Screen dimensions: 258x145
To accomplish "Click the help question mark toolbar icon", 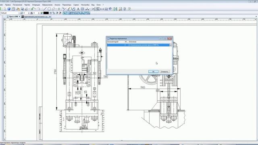I will click(x=129, y=9).
